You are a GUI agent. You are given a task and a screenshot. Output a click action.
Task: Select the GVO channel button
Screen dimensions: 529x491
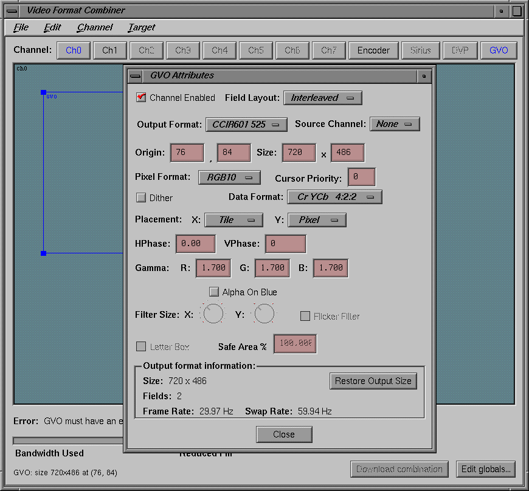pos(499,50)
